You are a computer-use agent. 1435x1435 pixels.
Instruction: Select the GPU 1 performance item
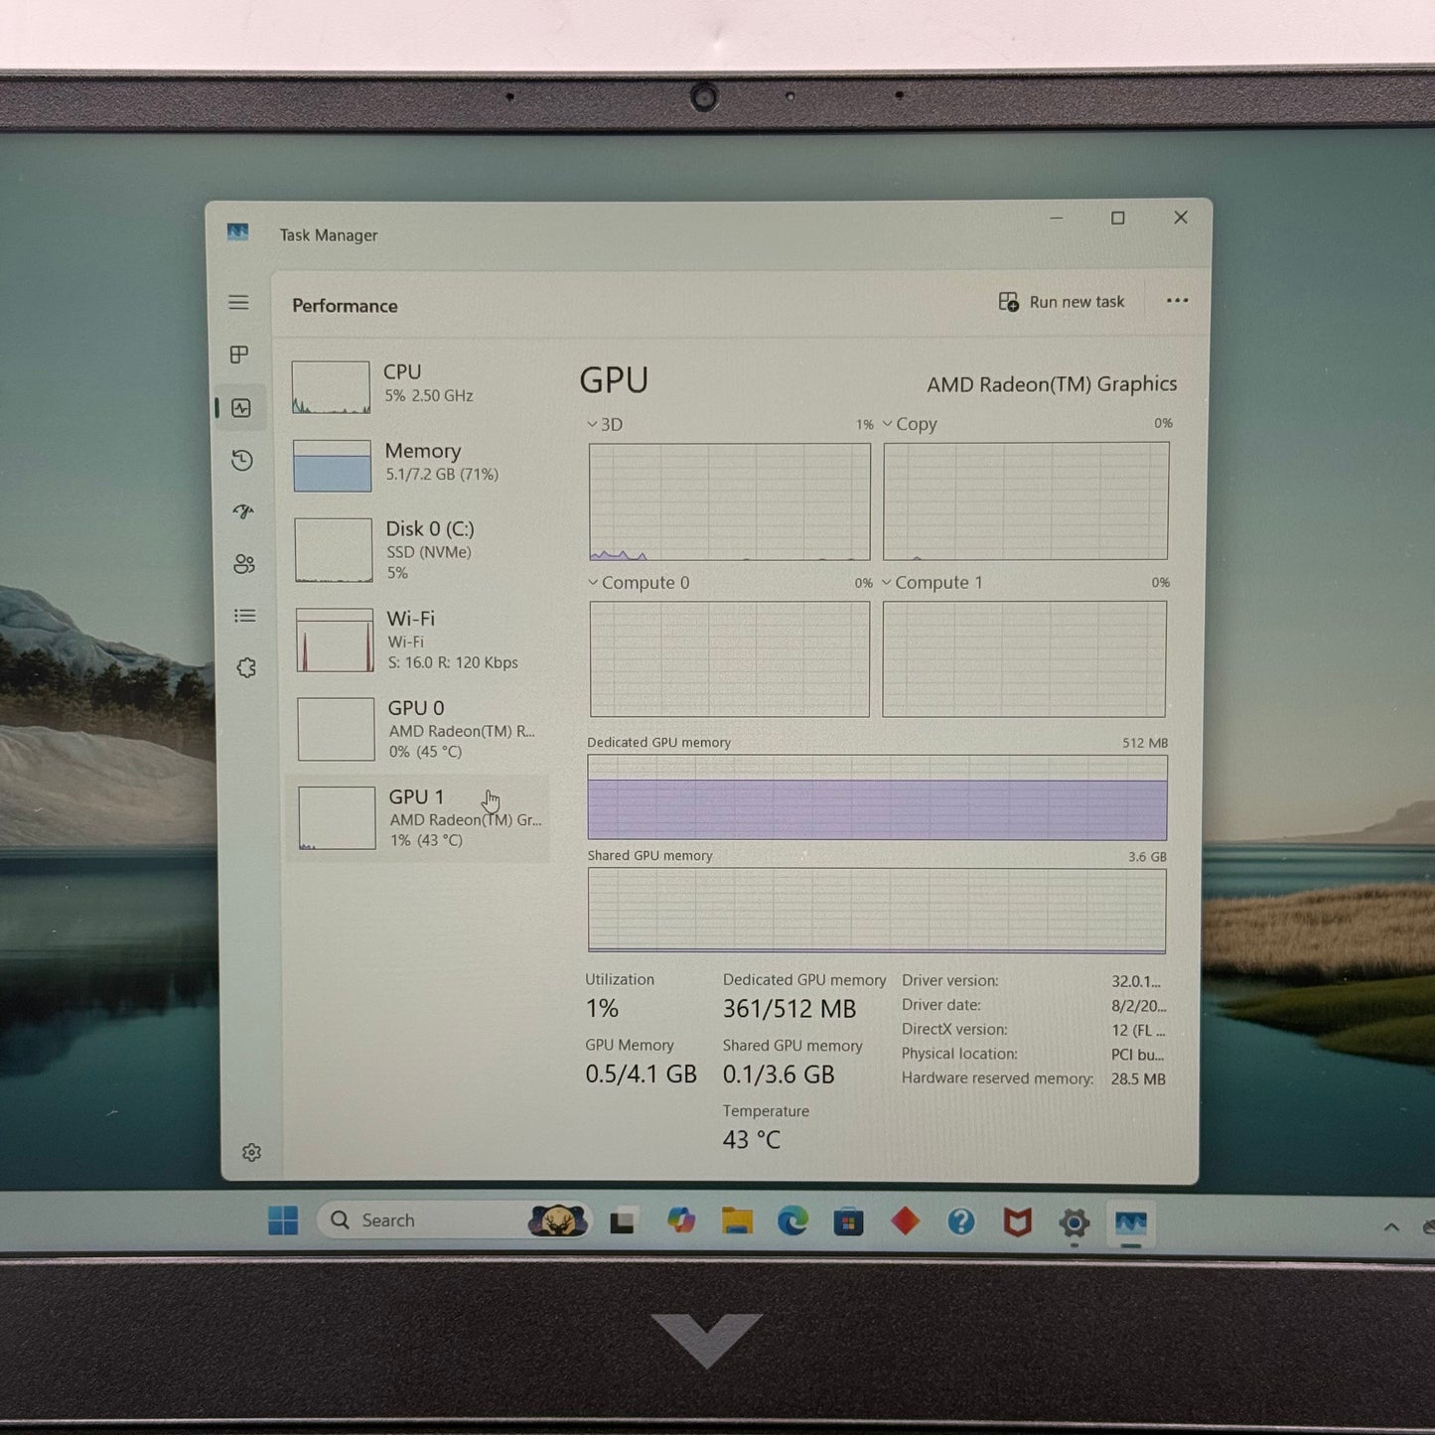click(x=419, y=818)
